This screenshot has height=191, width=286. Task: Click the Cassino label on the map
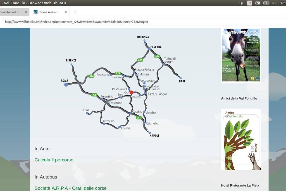[x=137, y=112]
